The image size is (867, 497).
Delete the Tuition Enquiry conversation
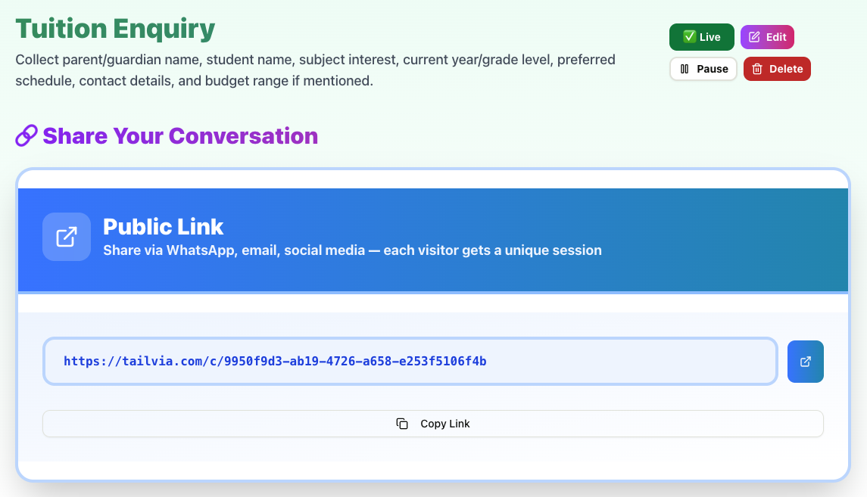coord(777,68)
